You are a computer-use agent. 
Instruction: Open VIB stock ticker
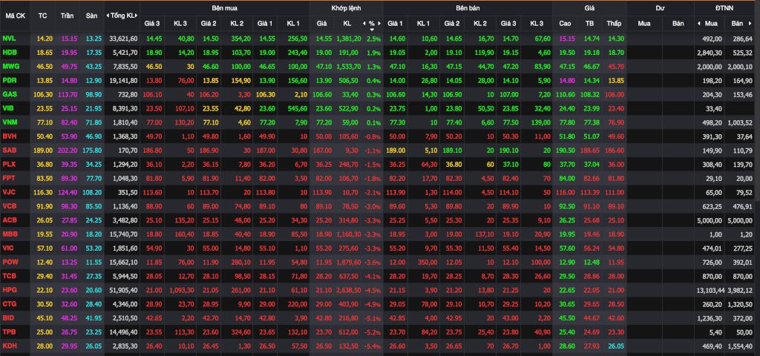click(x=9, y=108)
